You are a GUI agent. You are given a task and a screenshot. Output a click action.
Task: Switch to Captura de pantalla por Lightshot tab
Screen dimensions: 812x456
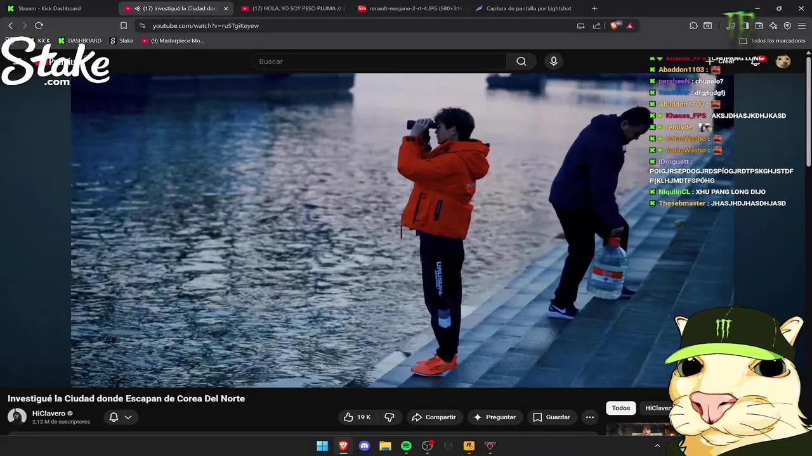coord(526,8)
